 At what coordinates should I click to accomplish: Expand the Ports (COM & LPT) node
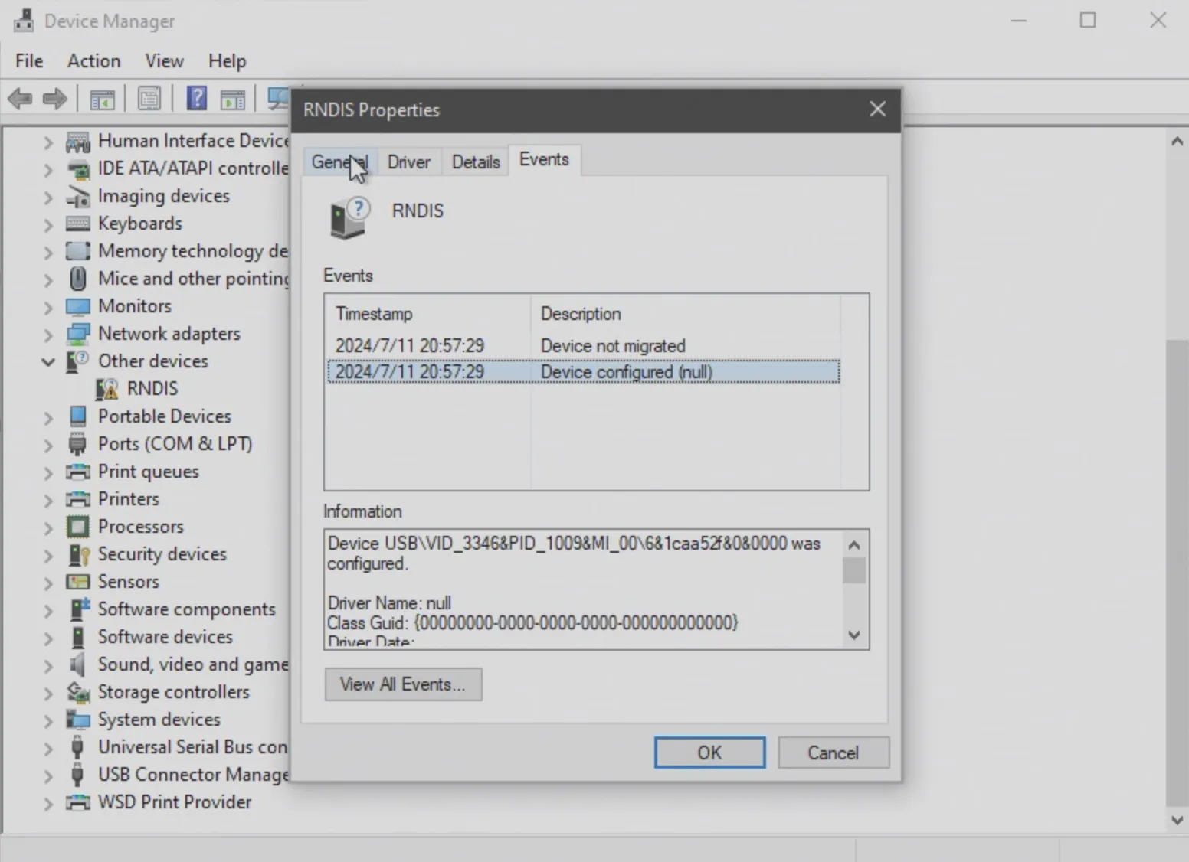click(x=48, y=445)
